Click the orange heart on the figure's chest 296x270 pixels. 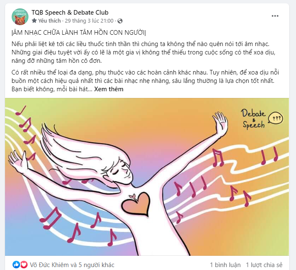pyautogui.click(x=135, y=204)
